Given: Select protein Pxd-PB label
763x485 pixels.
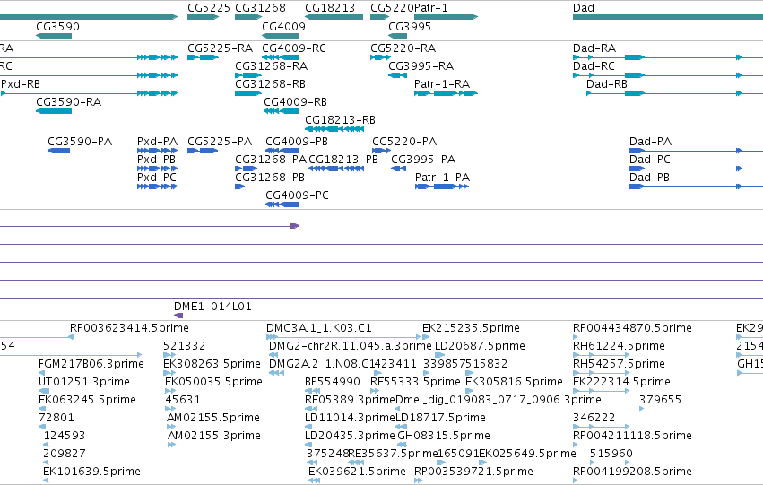Looking at the screenshot, I should pyautogui.click(x=156, y=160).
